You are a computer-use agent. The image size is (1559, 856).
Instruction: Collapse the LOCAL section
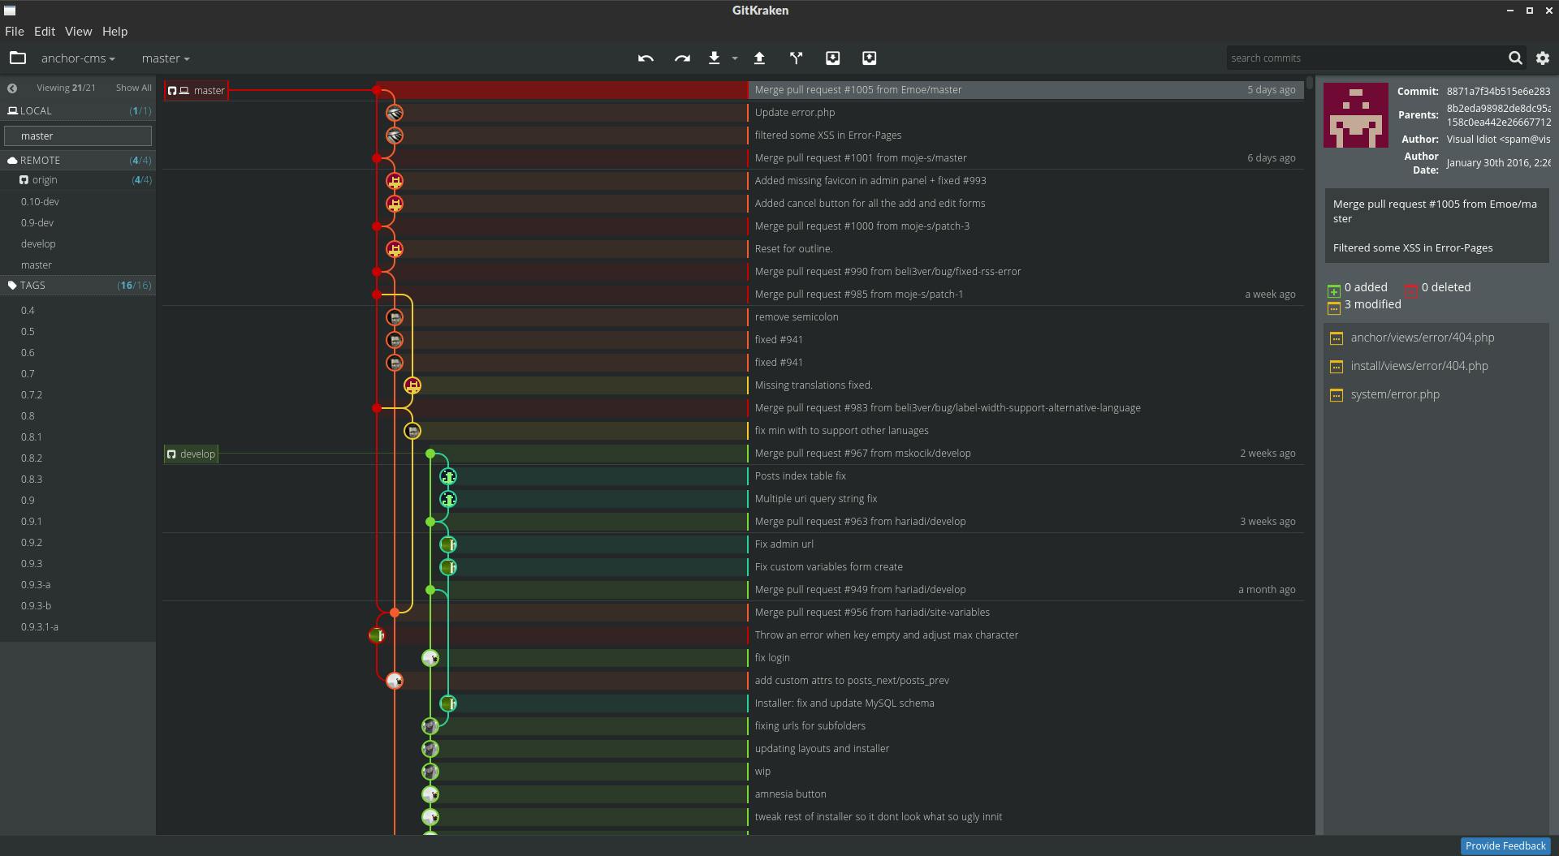tap(79, 110)
